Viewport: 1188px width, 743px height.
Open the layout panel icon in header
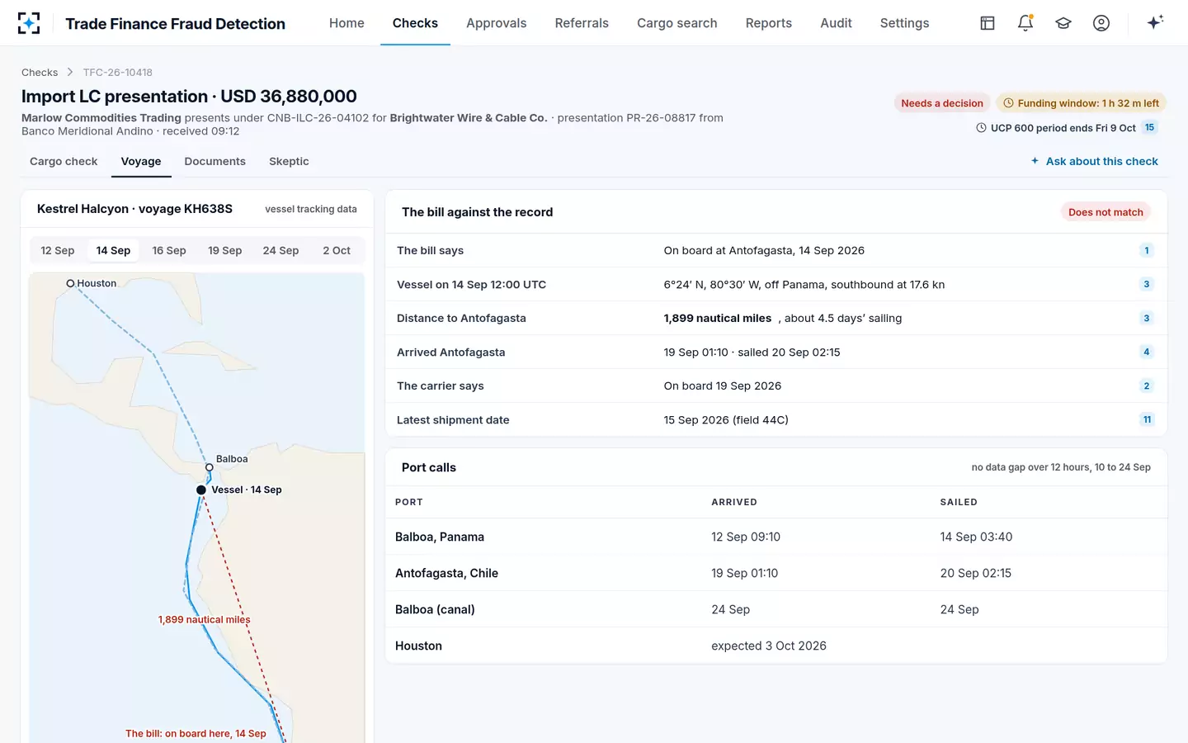coord(988,23)
